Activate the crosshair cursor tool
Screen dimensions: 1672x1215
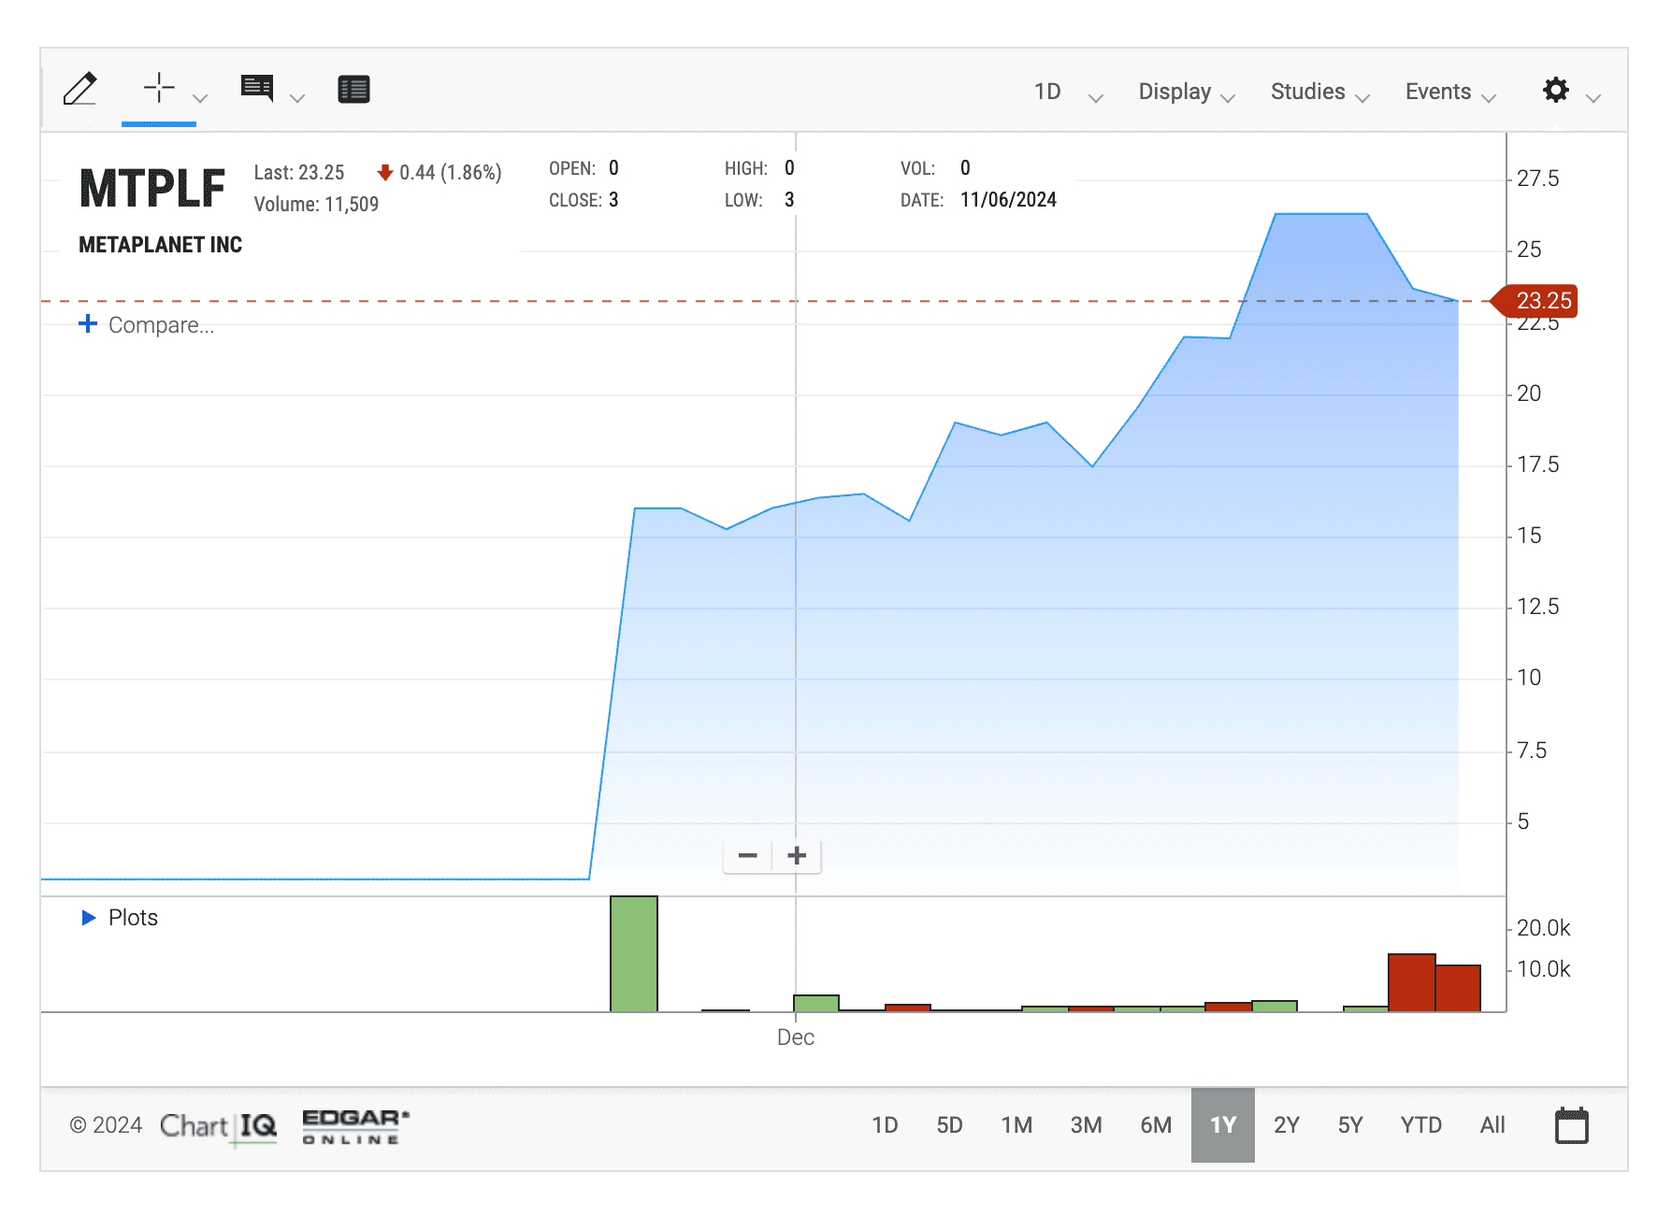point(159,88)
